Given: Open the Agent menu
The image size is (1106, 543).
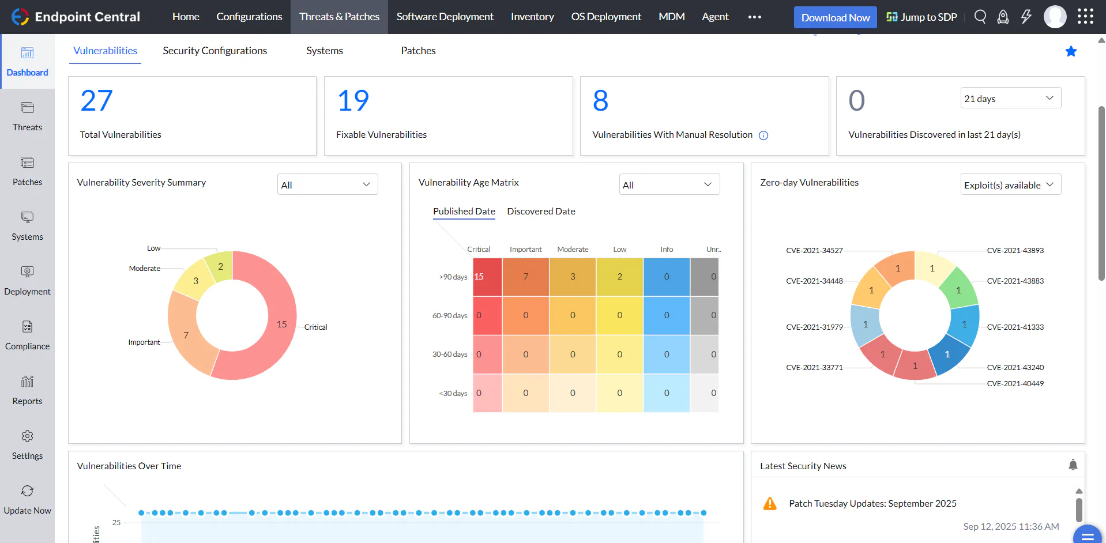Looking at the screenshot, I should point(715,17).
